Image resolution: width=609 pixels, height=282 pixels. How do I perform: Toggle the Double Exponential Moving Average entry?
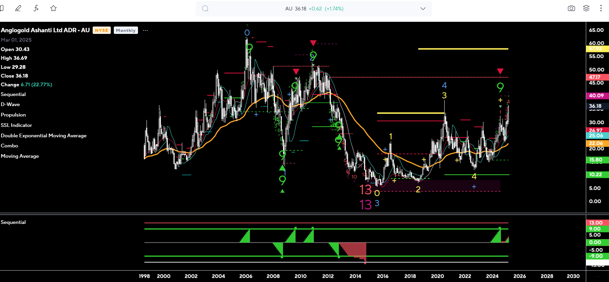tap(44, 136)
